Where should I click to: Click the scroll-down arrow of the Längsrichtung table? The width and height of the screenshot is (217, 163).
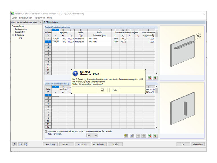(x=156, y=73)
